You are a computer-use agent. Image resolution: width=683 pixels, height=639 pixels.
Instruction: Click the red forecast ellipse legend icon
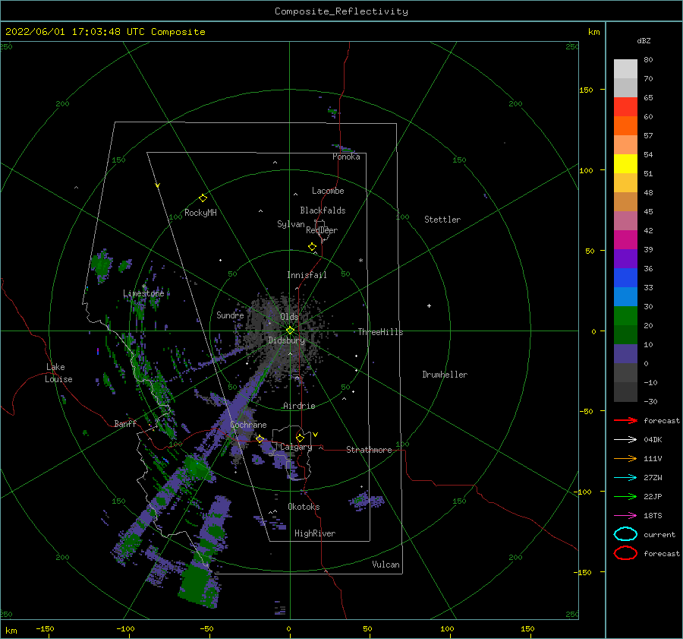tap(625, 553)
